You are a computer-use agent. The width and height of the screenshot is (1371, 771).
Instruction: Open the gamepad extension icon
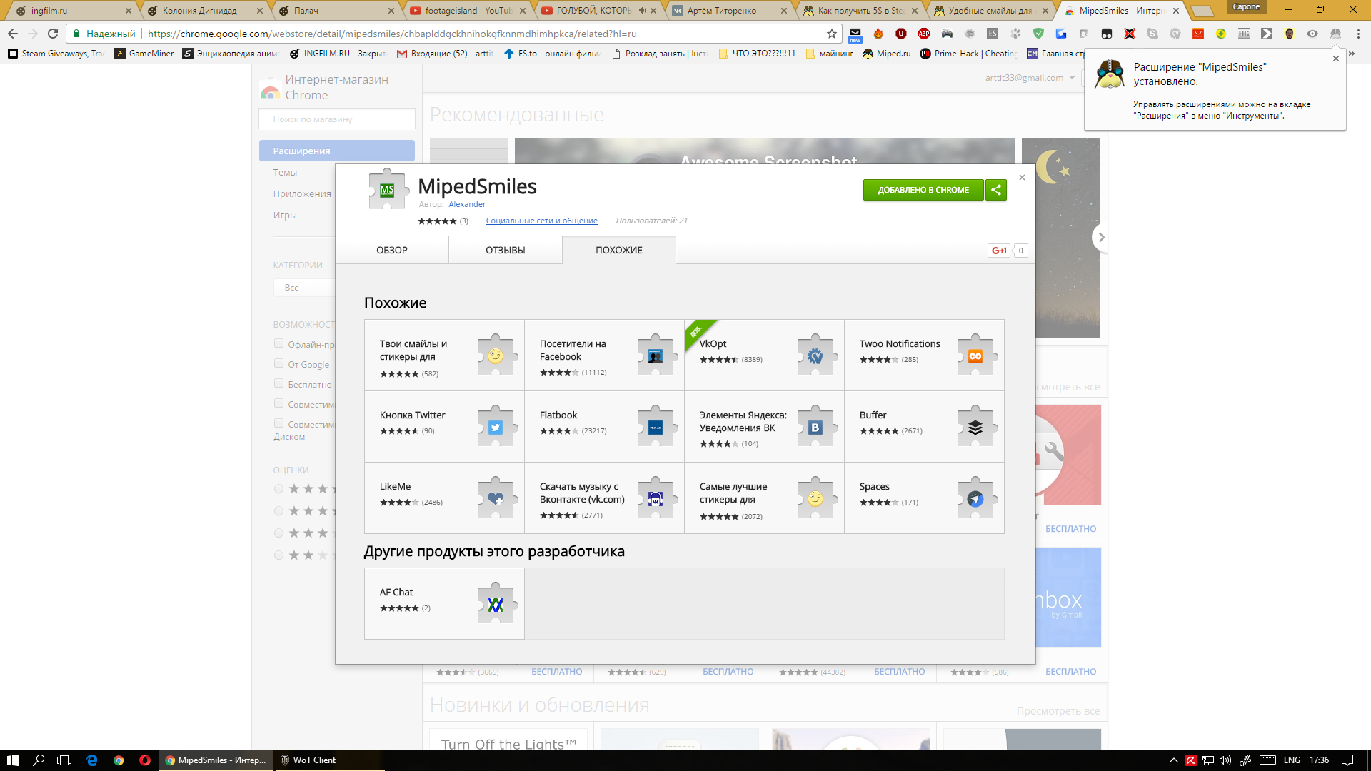[x=947, y=34]
